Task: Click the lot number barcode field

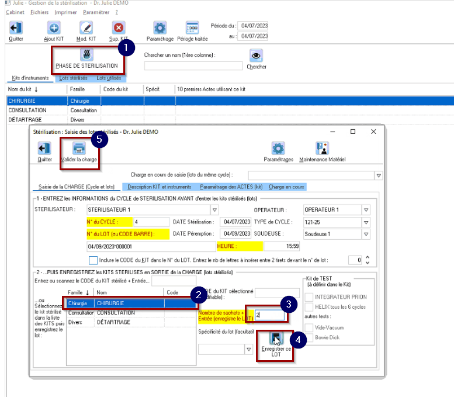Action: 151,246
